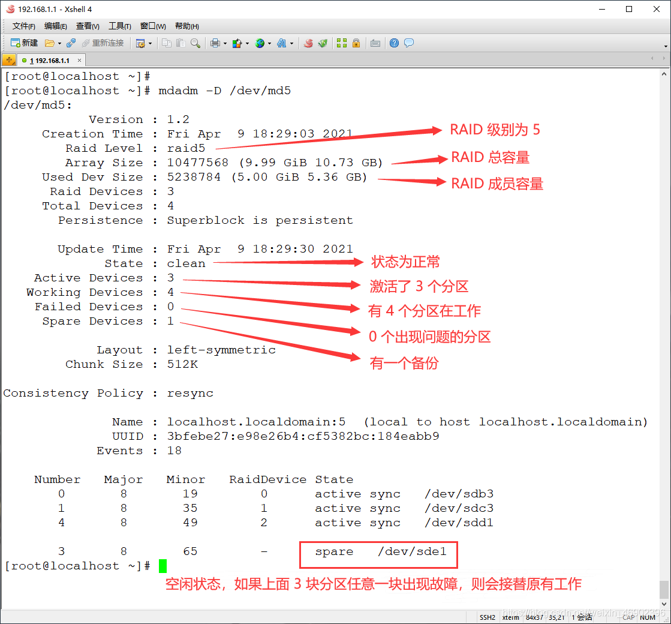Click the color scheme toolbar icon
This screenshot has width=671, height=624.
pyautogui.click(x=237, y=43)
